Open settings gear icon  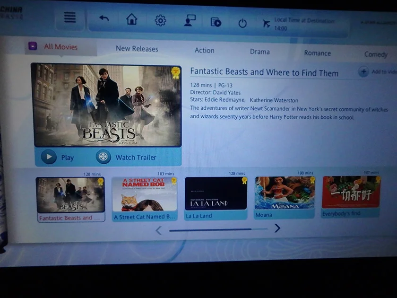(x=160, y=20)
